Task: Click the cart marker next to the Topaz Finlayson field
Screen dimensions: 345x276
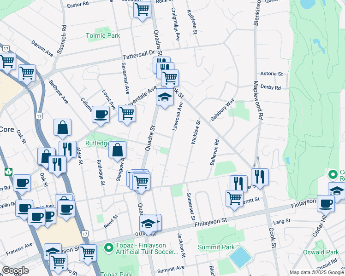Action: (x=88, y=253)
